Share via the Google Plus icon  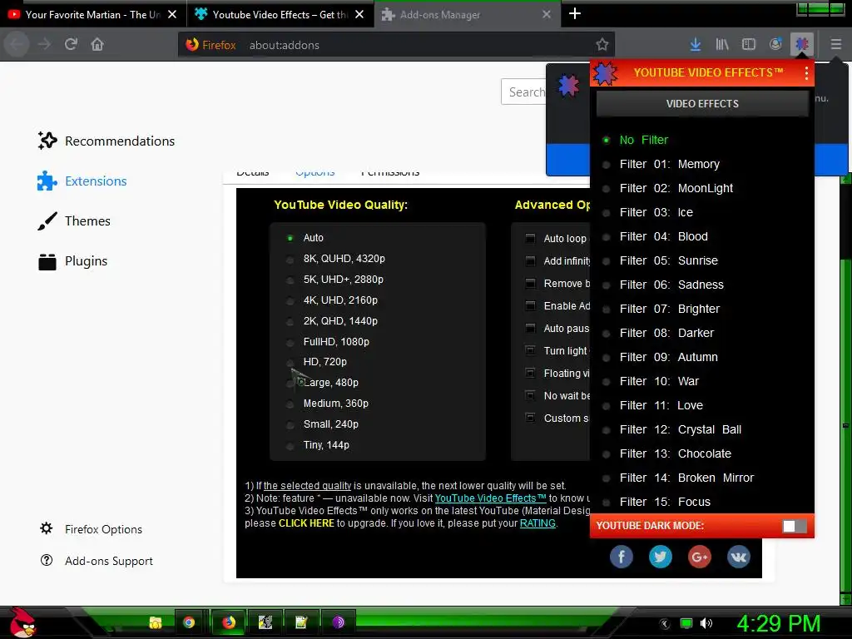(x=699, y=557)
